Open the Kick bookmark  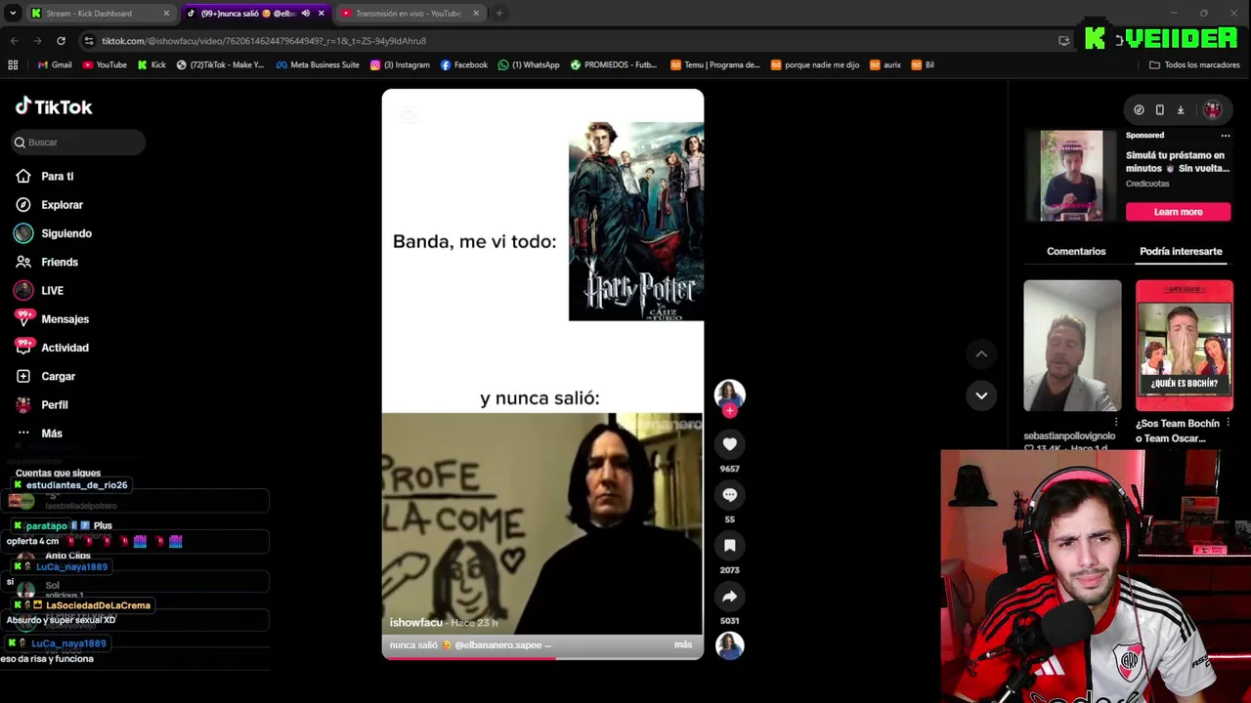pyautogui.click(x=151, y=65)
